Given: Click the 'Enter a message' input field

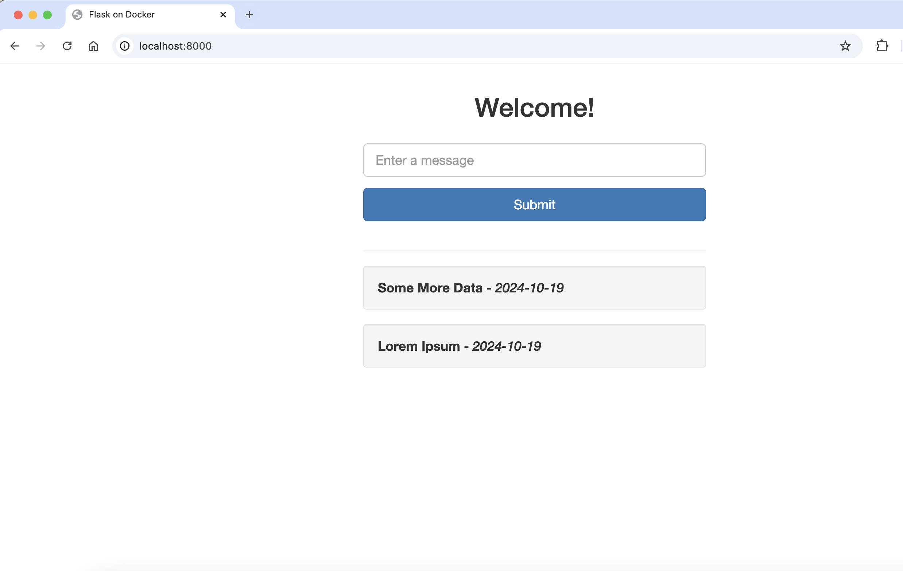Looking at the screenshot, I should pyautogui.click(x=534, y=160).
